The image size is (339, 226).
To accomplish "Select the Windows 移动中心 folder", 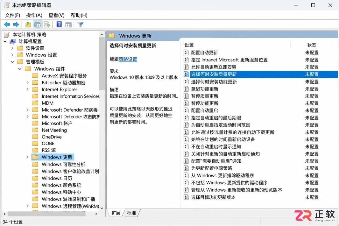I will pos(61,192).
